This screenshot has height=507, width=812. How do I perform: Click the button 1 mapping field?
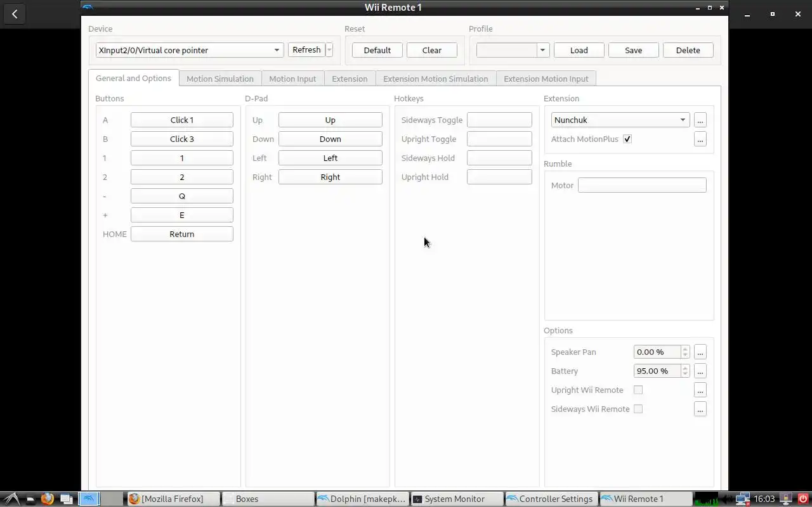click(x=182, y=158)
